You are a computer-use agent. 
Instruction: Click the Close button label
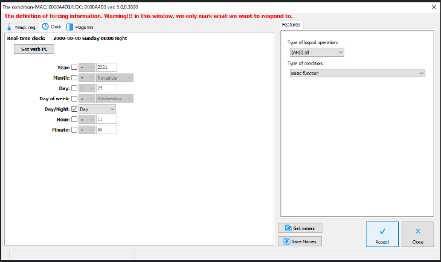point(417,241)
